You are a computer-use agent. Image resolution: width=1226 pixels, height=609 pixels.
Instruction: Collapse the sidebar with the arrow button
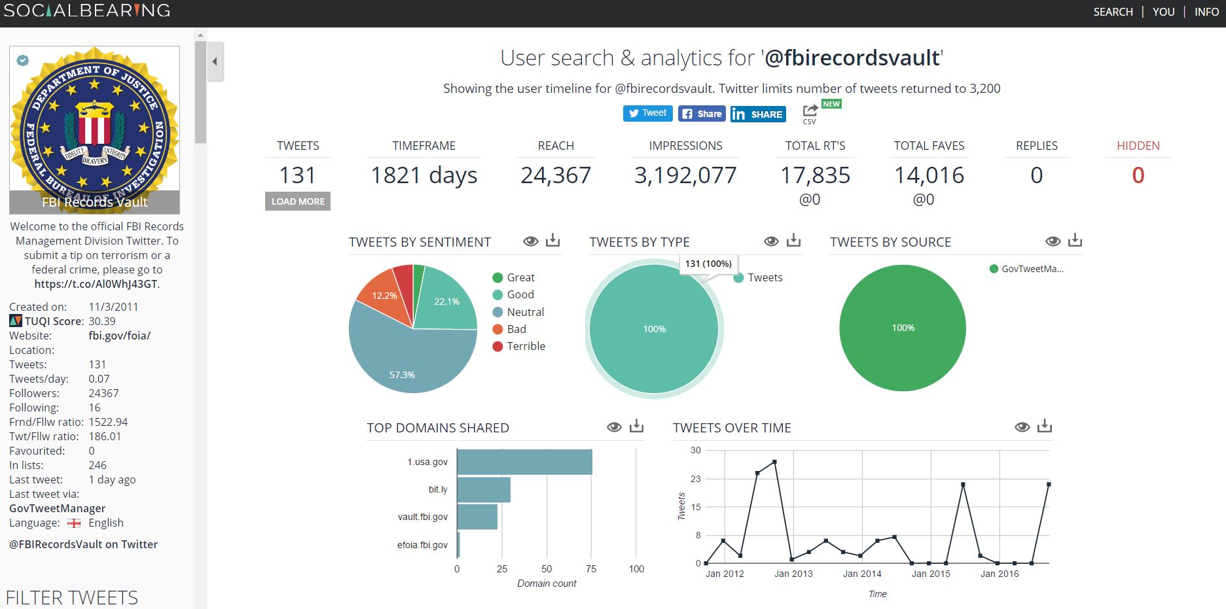215,61
